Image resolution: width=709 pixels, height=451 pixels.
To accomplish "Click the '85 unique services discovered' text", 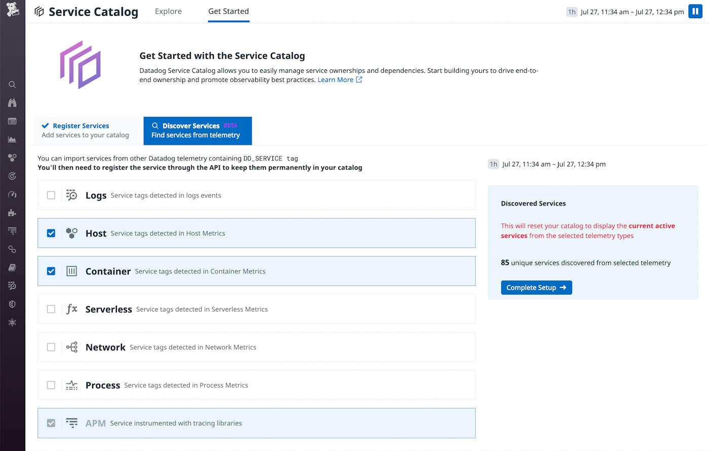I will [585, 263].
